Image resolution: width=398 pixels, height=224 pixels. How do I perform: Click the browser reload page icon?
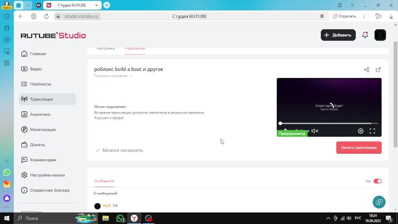[x=47, y=16]
